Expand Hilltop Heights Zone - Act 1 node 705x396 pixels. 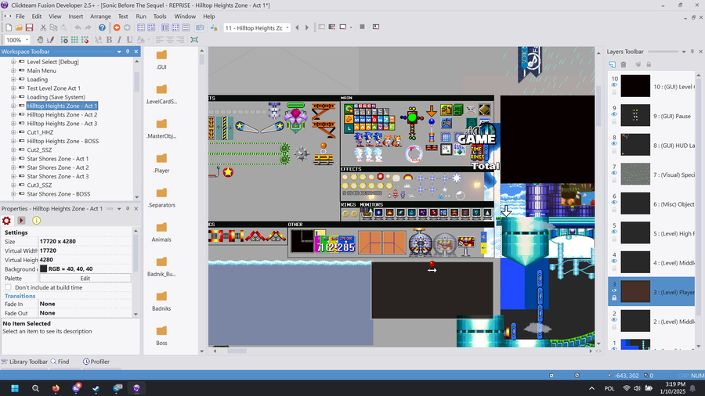[13, 106]
